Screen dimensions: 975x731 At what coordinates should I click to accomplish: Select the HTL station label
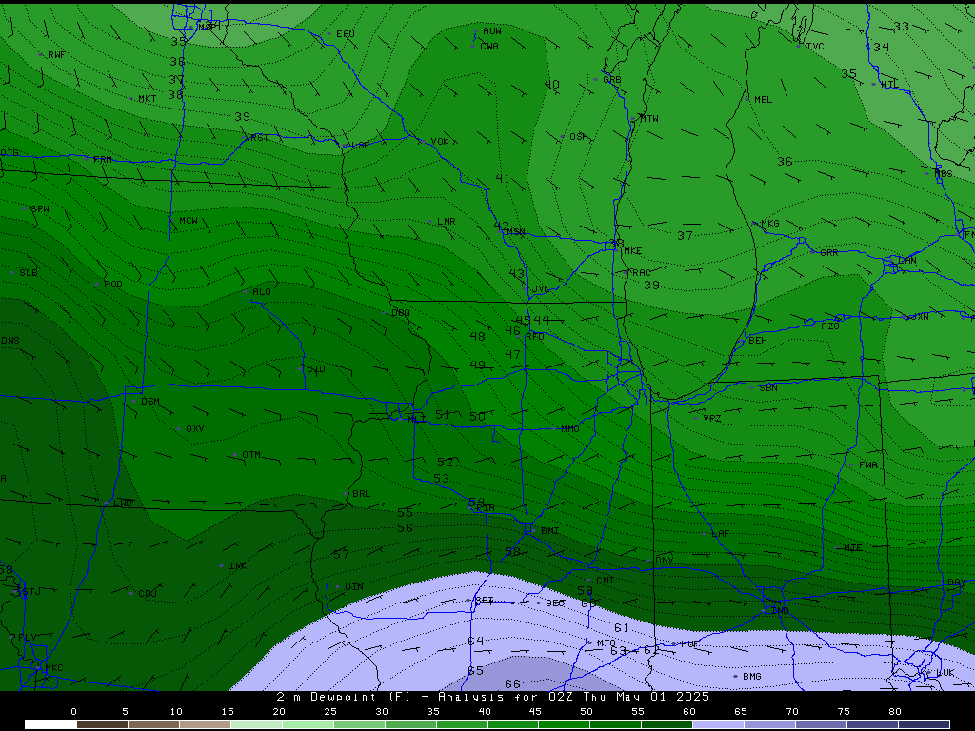click(890, 85)
